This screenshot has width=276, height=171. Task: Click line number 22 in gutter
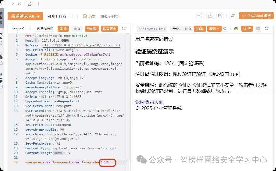point(16,162)
